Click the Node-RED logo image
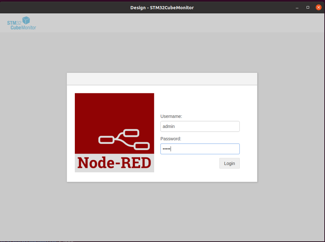Image resolution: width=325 pixels, height=242 pixels. tap(115, 133)
